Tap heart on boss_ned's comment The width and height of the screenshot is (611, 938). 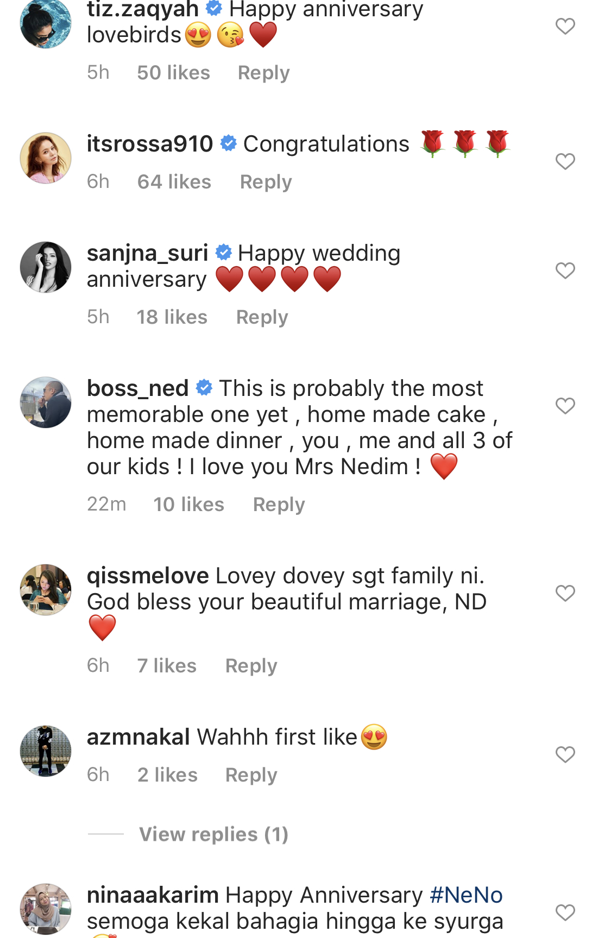point(565,406)
